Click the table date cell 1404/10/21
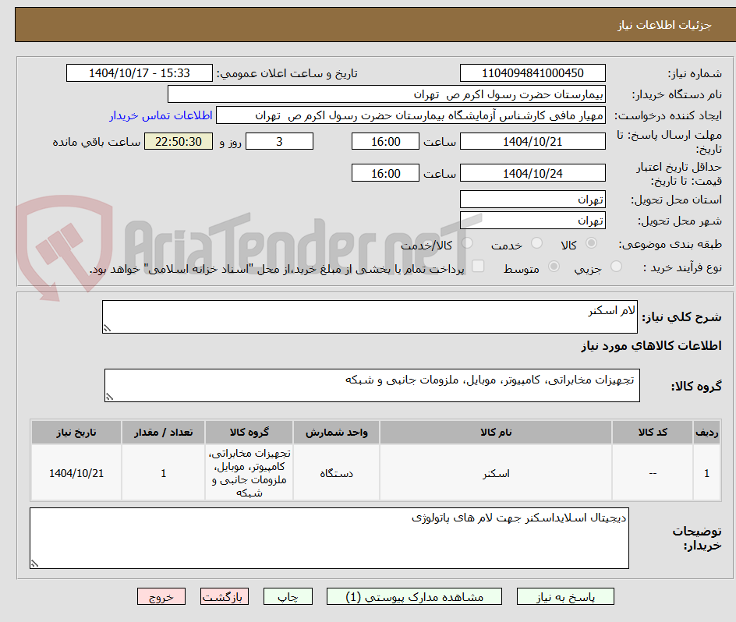Screen dimensions: 736x622 (76, 473)
